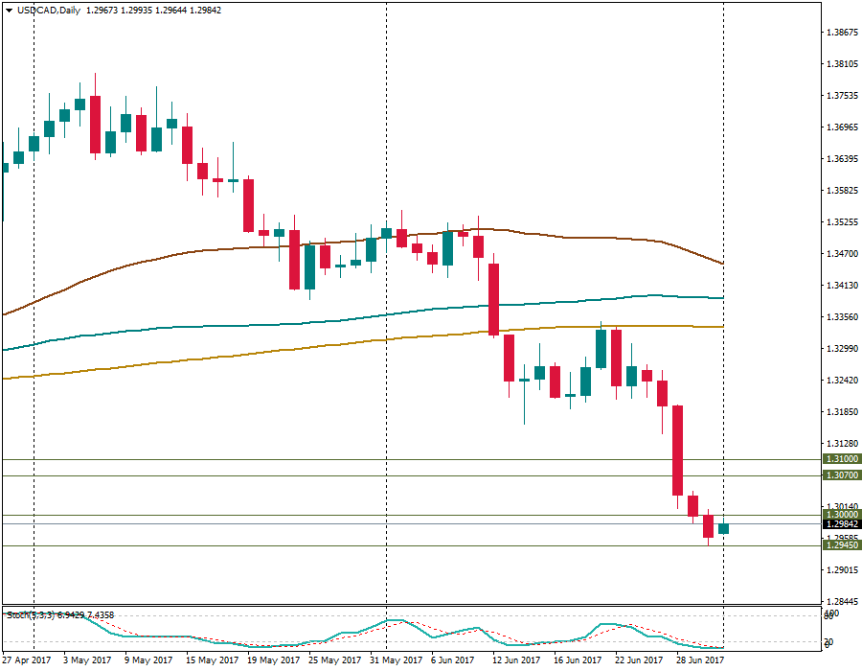Viewport: 862px width, 671px height.
Task: Click the 1.34700 price on the scale
Action: (x=842, y=254)
